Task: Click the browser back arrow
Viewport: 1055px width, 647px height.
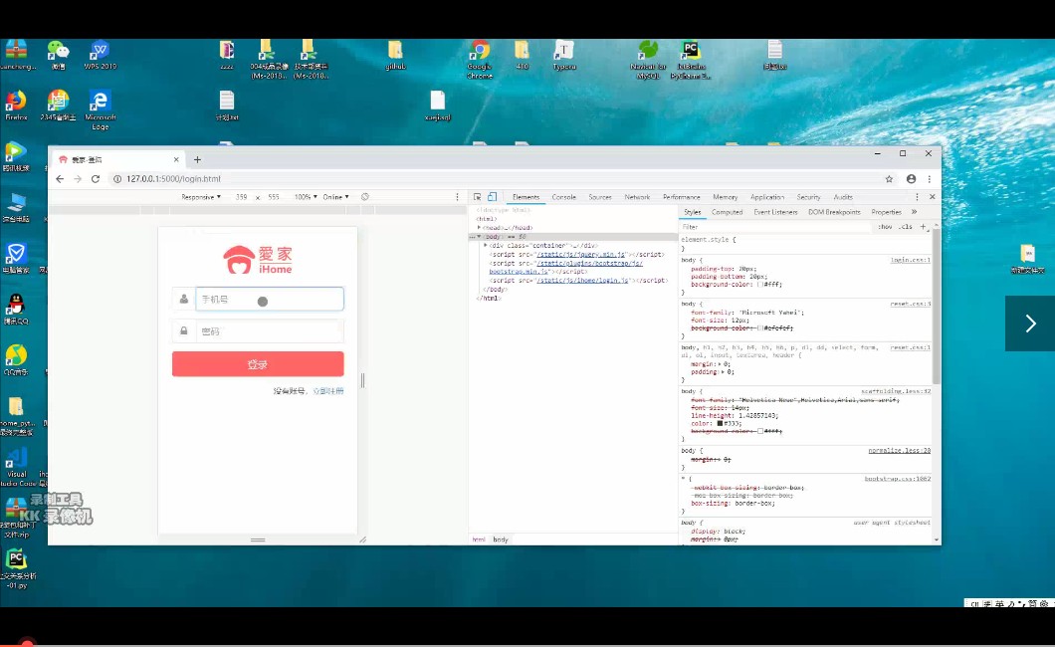Action: [x=60, y=179]
